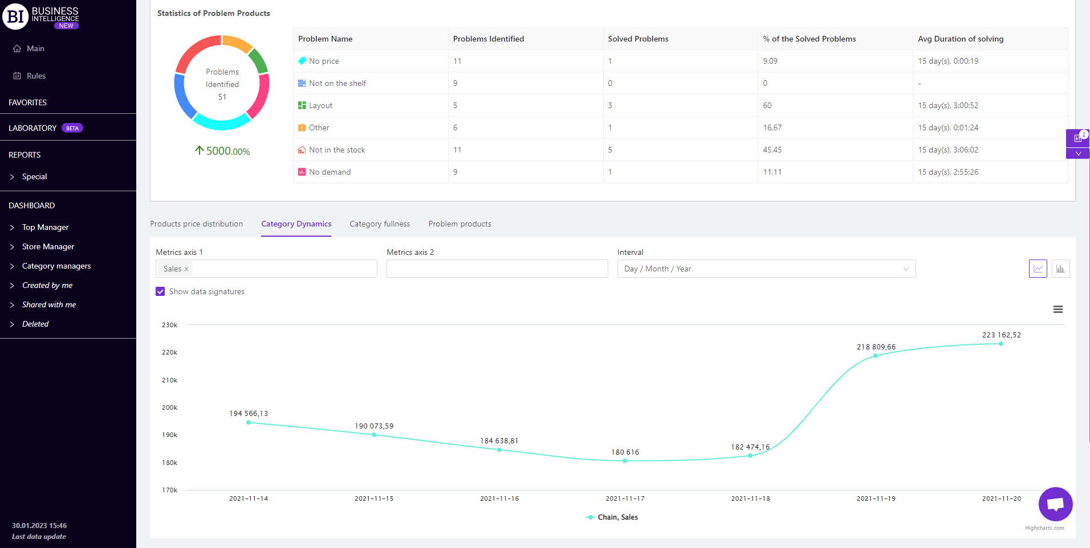Open the Interval dropdown
The width and height of the screenshot is (1090, 548).
(766, 269)
